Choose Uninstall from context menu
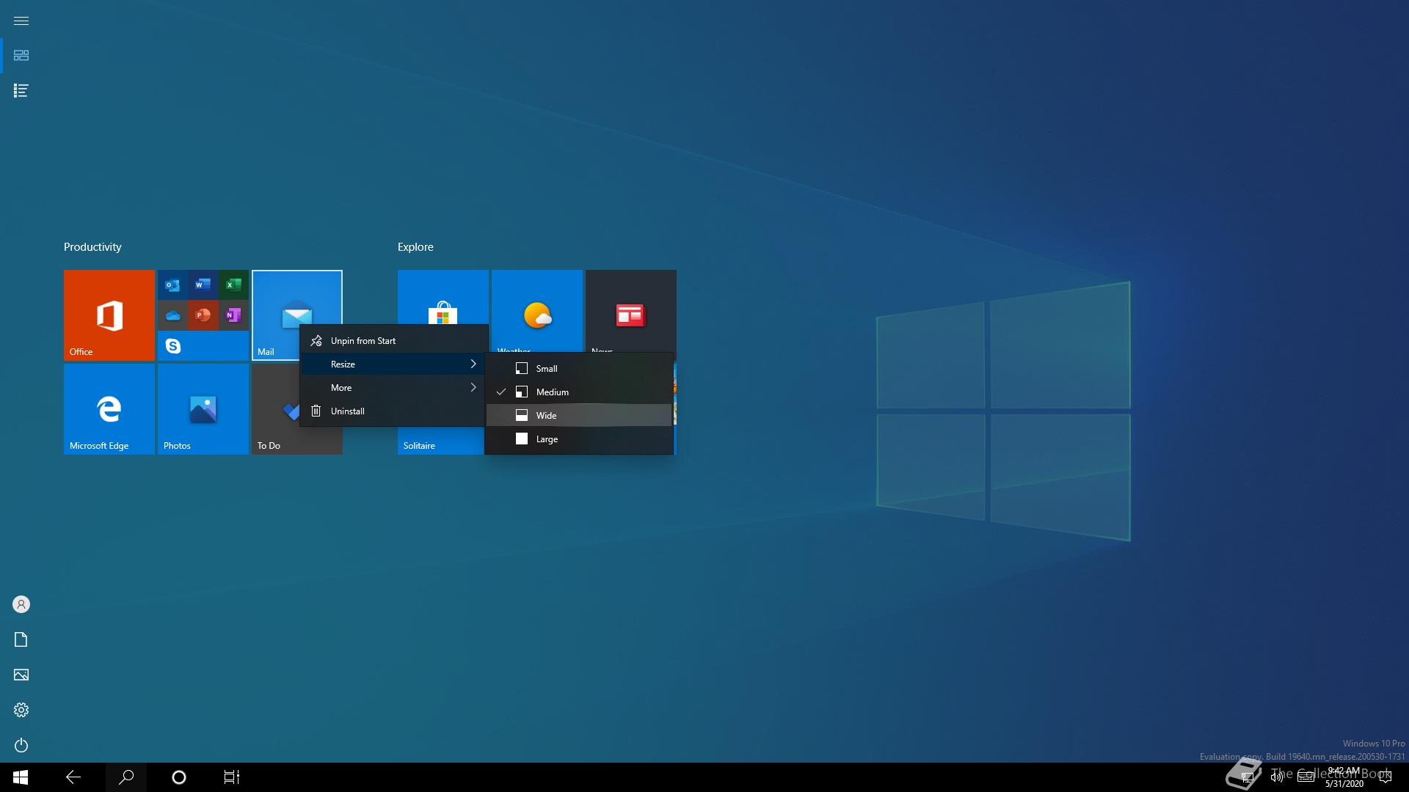Viewport: 1409px width, 792px height. coord(394,411)
